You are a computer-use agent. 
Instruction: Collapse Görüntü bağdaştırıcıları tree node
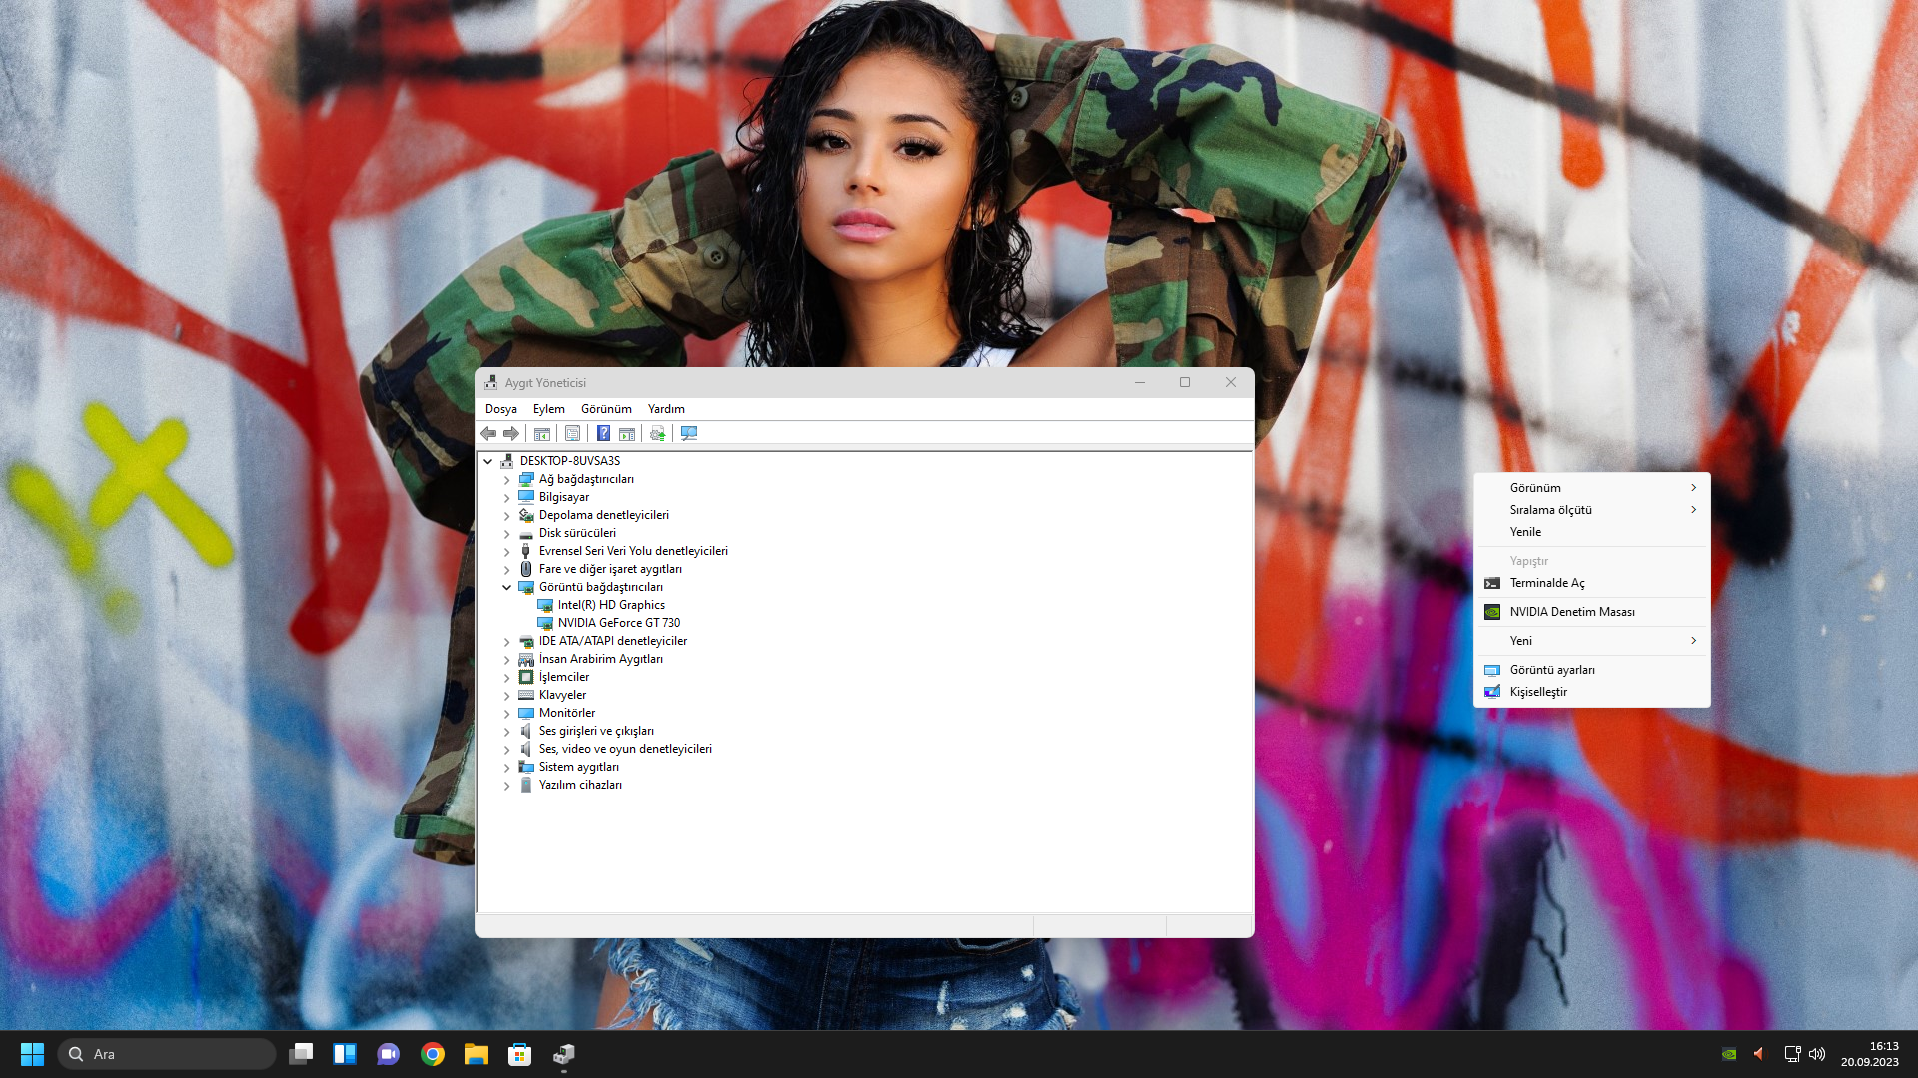click(x=506, y=587)
